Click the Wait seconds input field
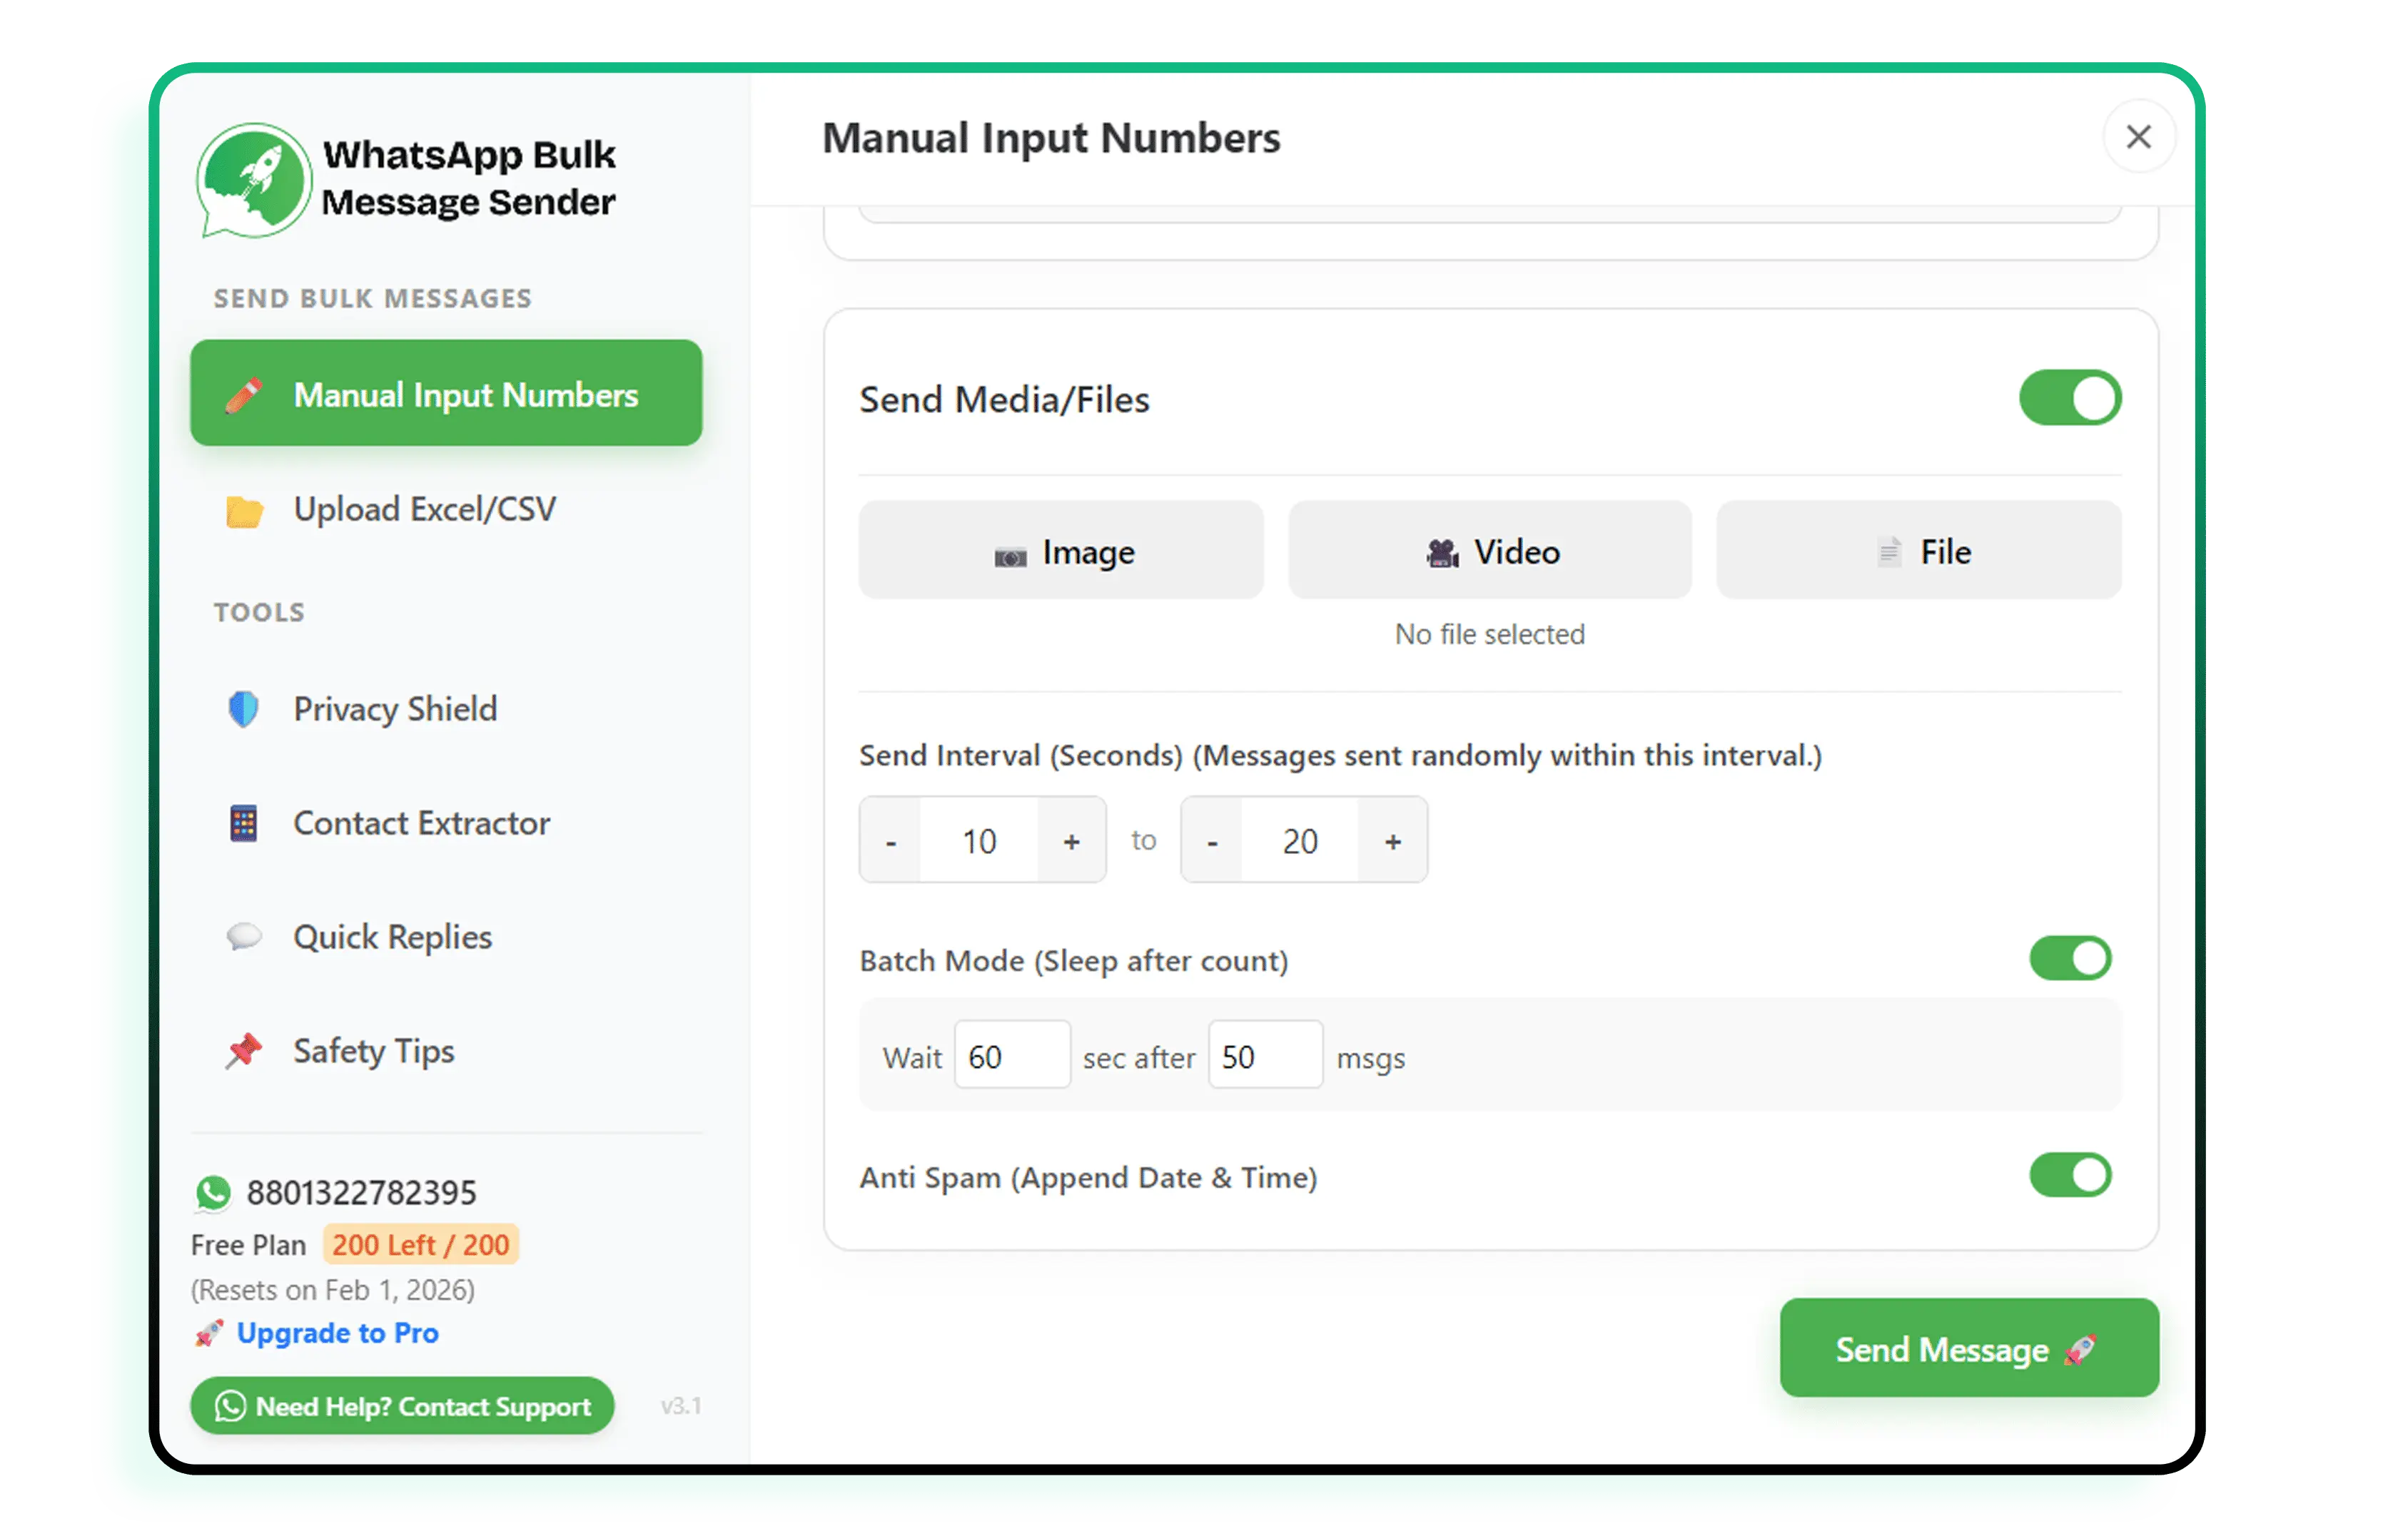This screenshot has height=1531, width=2408. tap(1011, 1055)
